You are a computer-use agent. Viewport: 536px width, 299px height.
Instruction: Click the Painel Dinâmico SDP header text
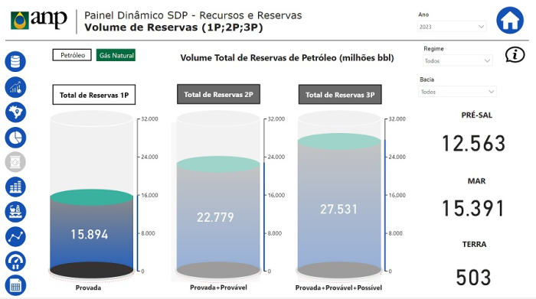tap(193, 15)
